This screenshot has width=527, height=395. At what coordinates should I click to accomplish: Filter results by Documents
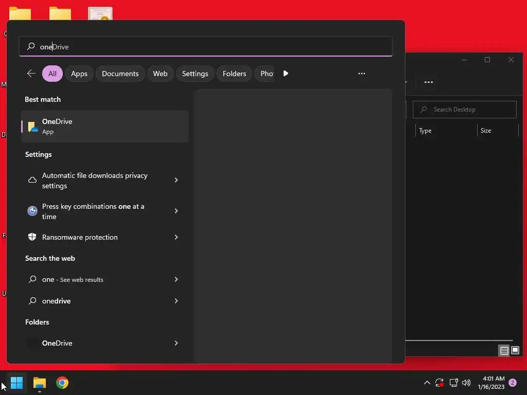[120, 74]
